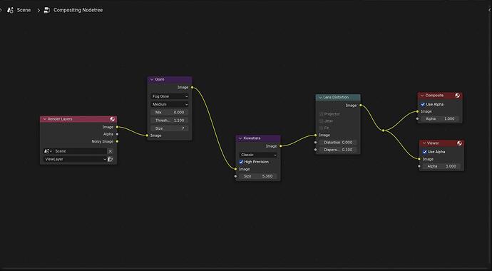The height and width of the screenshot is (271, 492).
Task: Select the Render Layers header title
Action: [60, 119]
